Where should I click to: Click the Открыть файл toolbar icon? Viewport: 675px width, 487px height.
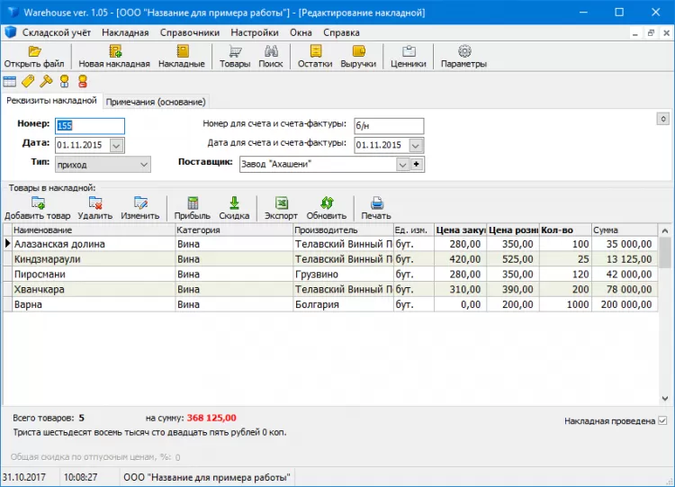point(34,52)
